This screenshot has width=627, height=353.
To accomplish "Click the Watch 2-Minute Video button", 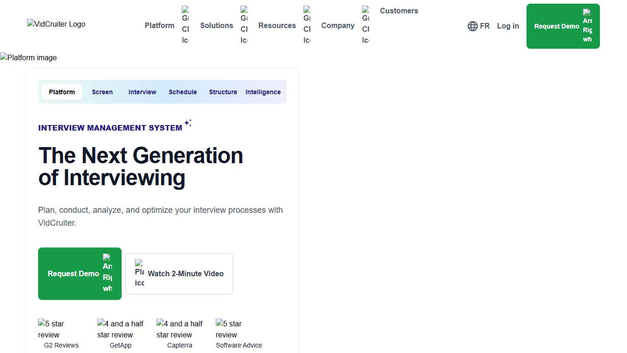I will 179,273.
